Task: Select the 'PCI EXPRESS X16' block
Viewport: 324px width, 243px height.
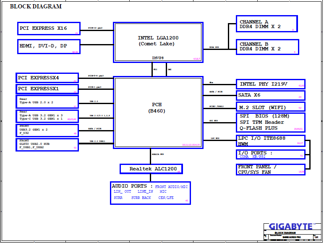Action: click(x=49, y=29)
